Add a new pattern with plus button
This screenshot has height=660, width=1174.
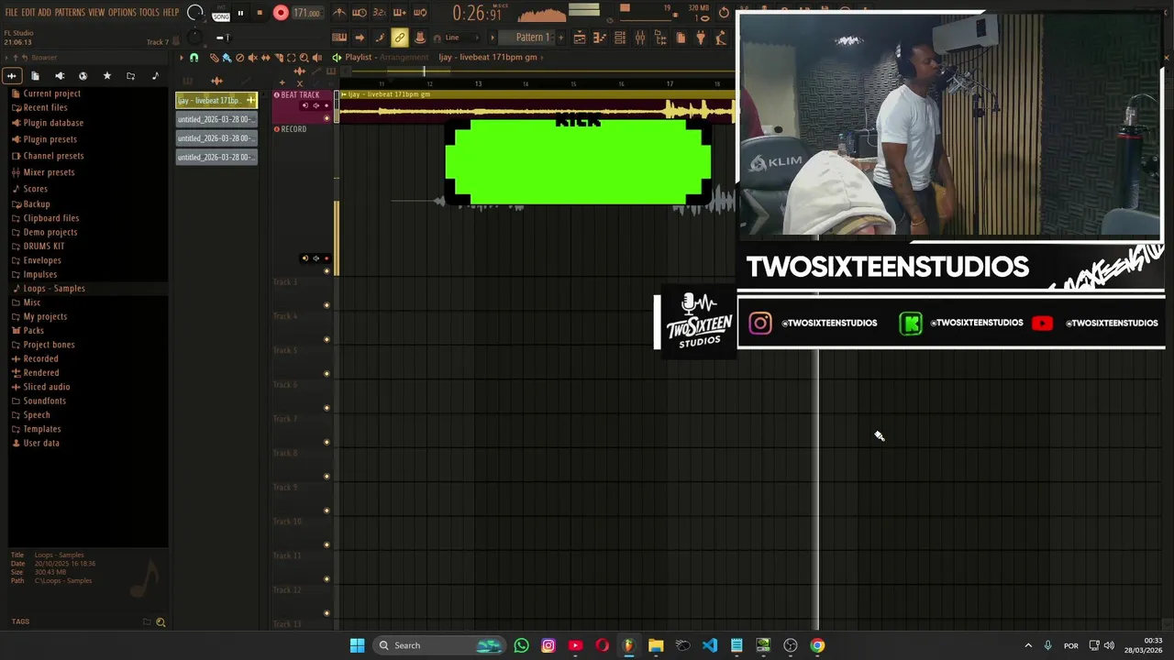pos(559,38)
